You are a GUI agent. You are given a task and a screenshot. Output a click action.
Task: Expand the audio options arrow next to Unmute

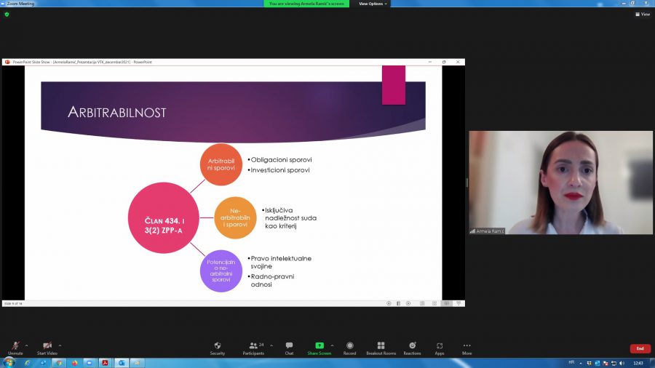point(27,345)
